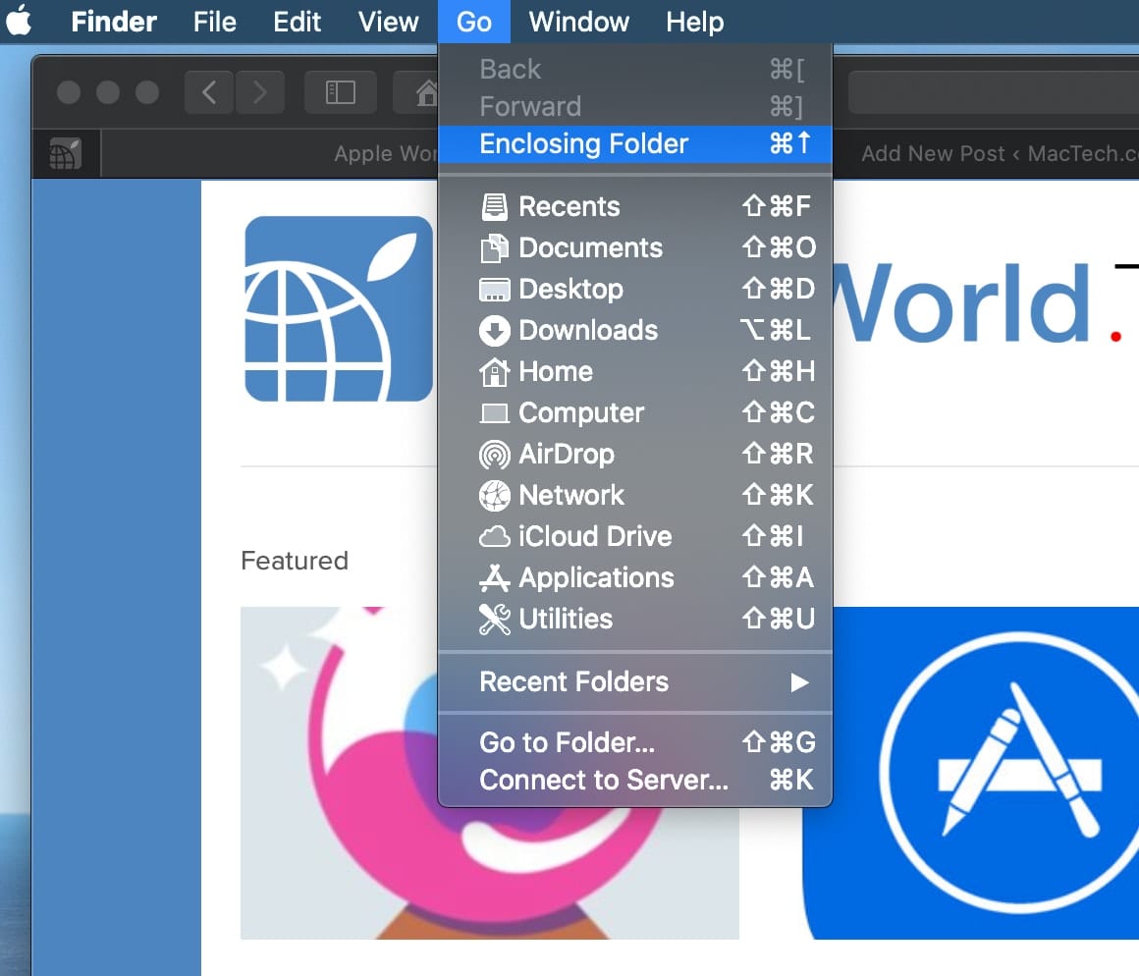The image size is (1139, 976).
Task: Click the Downloads arrow icon in menu
Action: click(494, 331)
